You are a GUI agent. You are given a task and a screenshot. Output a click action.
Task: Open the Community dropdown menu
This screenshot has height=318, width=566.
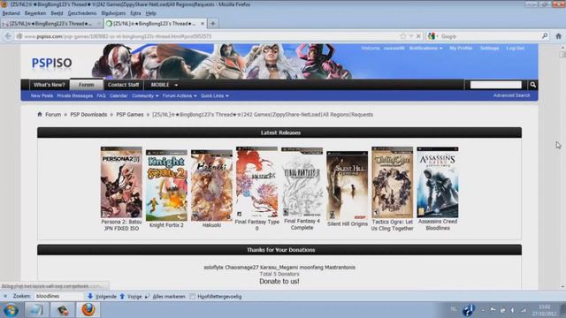(145, 96)
